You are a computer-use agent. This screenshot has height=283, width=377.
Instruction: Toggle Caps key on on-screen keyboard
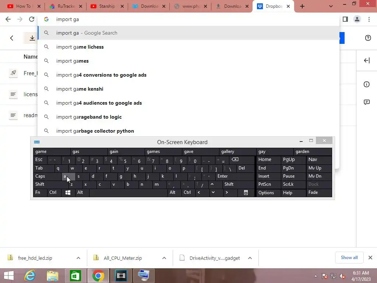click(x=47, y=177)
